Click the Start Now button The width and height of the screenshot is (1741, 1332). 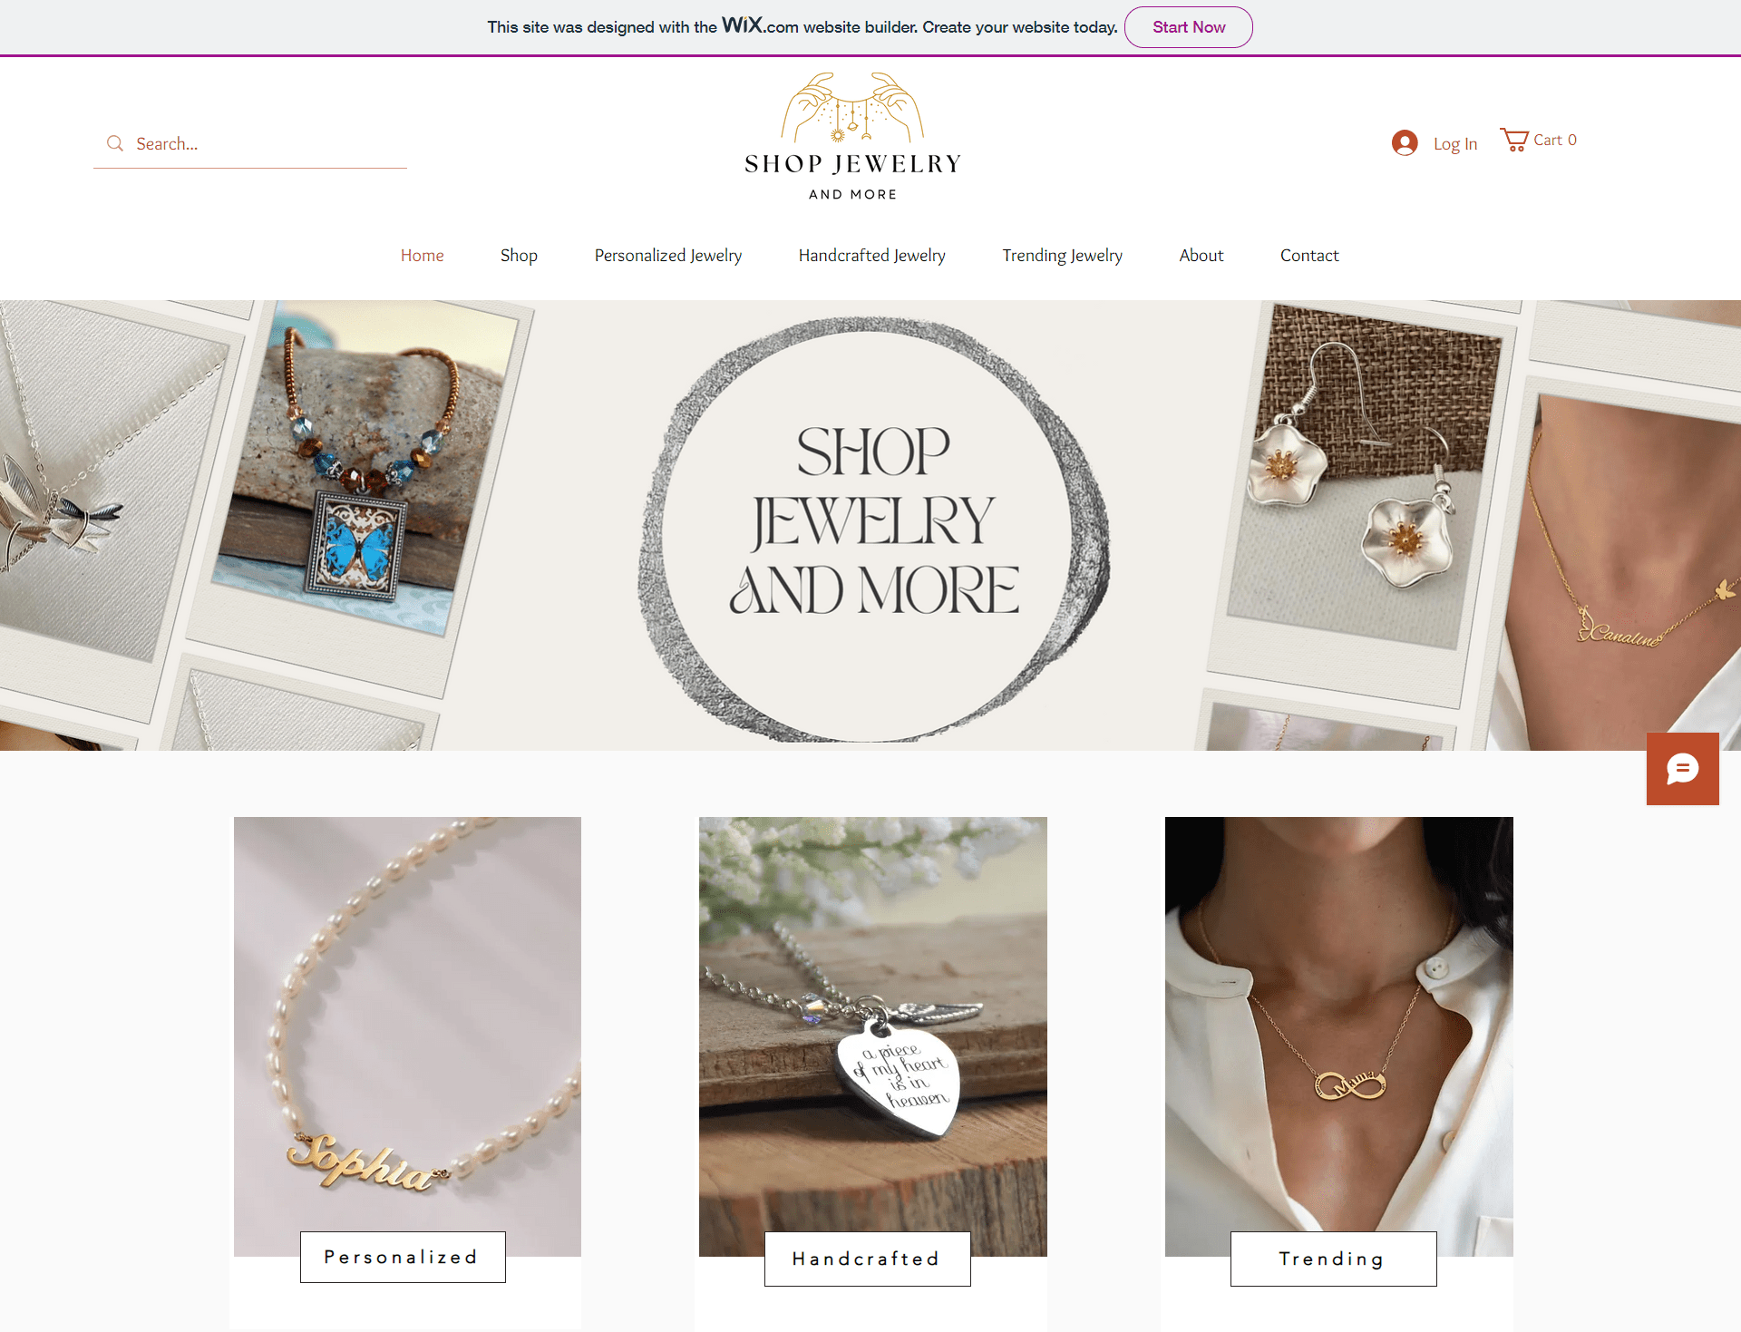[1188, 25]
